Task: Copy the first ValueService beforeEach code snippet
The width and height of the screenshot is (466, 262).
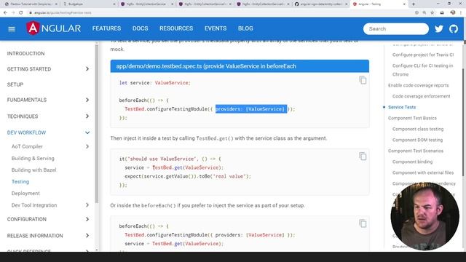Action: point(363,80)
